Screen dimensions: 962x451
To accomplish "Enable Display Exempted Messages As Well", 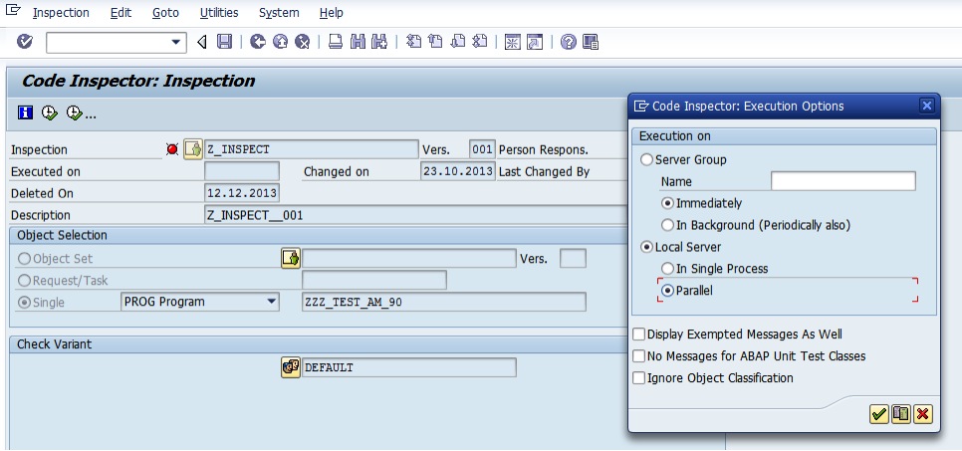I will click(x=639, y=335).
